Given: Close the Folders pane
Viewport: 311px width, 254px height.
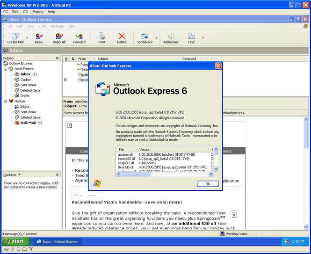Looking at the screenshot, I should [58, 58].
